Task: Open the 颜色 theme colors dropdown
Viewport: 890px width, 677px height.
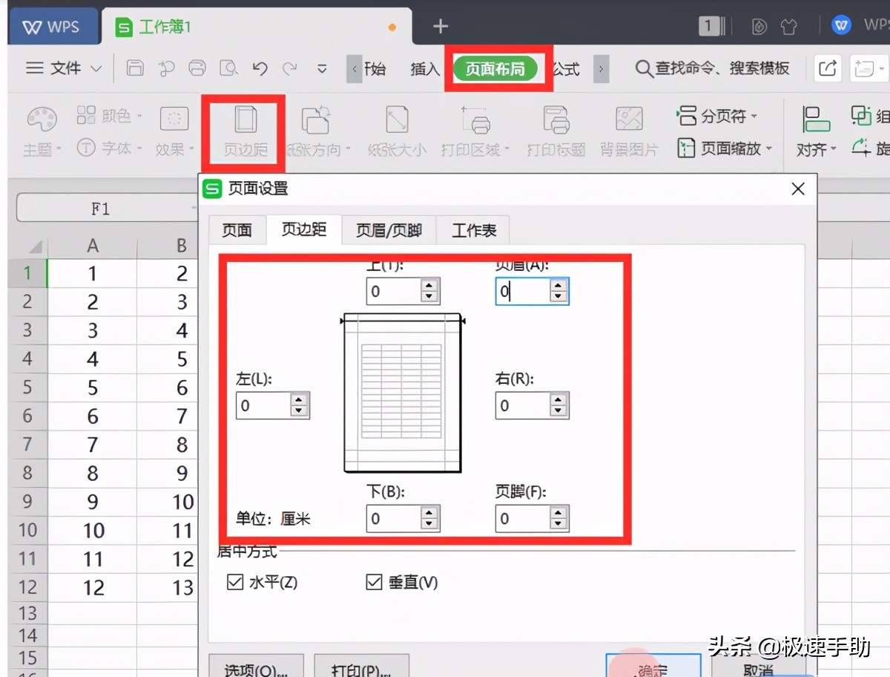Action: click(x=110, y=116)
